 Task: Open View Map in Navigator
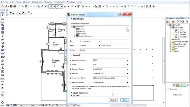pos(178,22)
